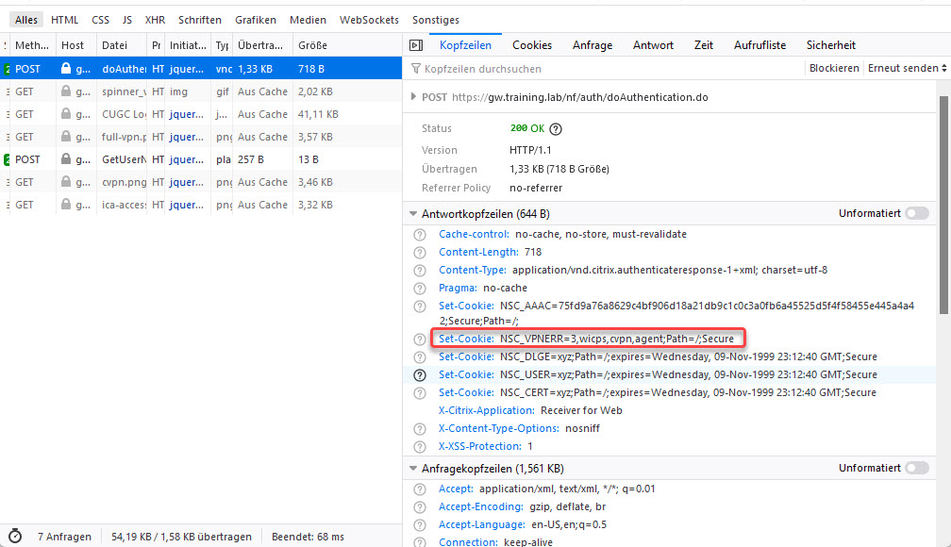Image resolution: width=951 pixels, height=547 pixels.
Task: Filter requests by XHR
Action: click(x=156, y=20)
